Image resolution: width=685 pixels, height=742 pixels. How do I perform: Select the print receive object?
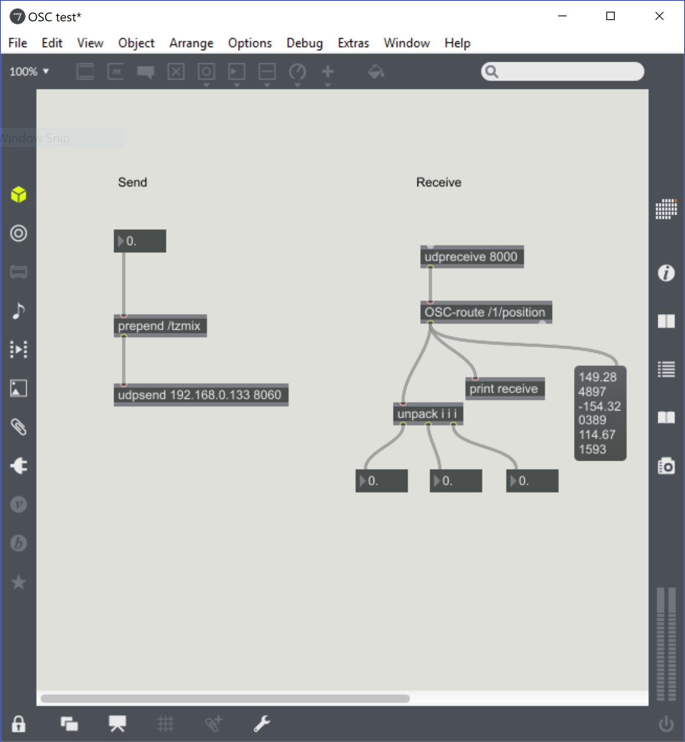coord(505,389)
